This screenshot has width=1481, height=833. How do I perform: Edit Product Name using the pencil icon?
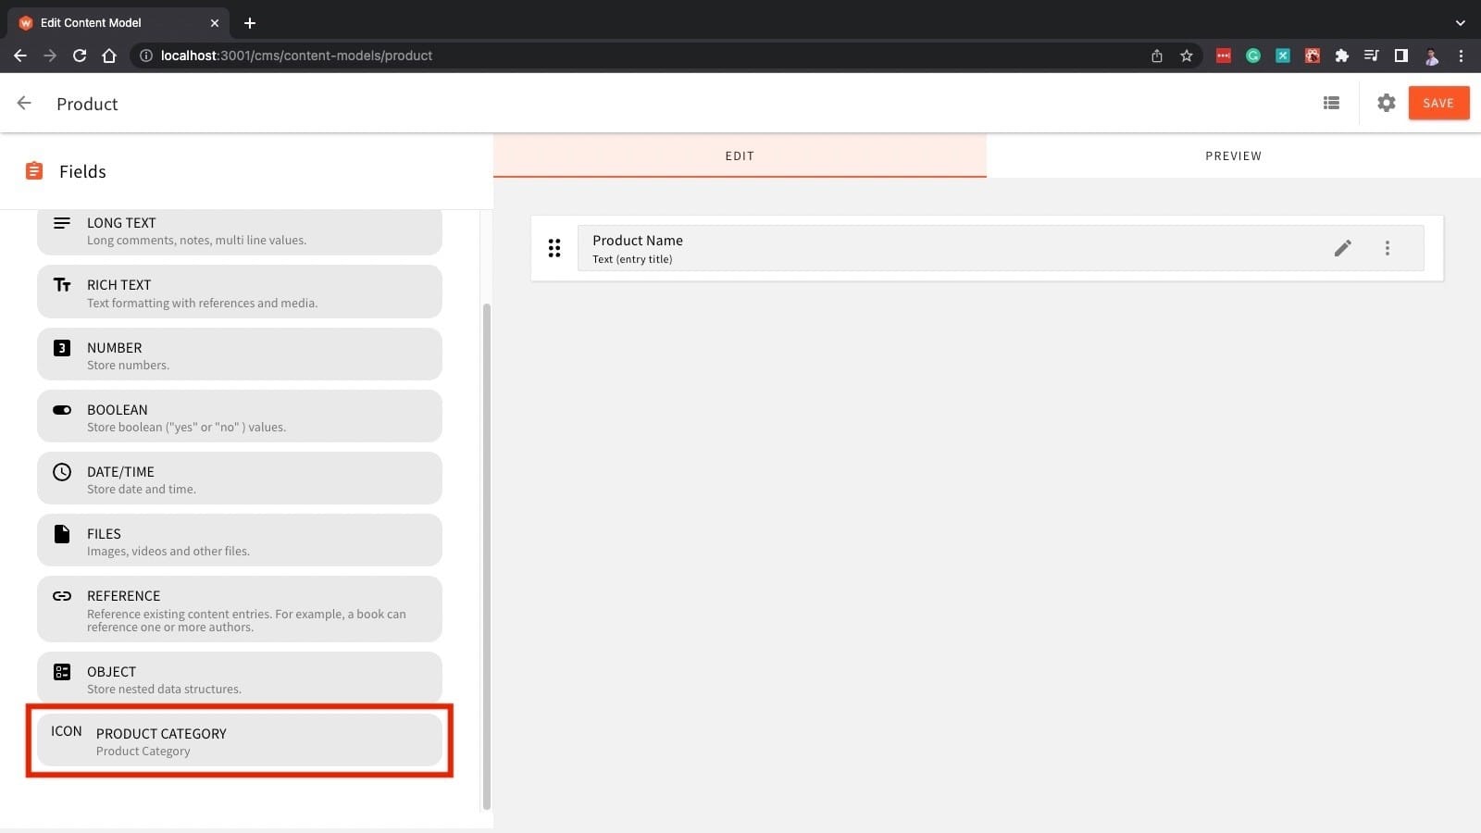pos(1343,248)
